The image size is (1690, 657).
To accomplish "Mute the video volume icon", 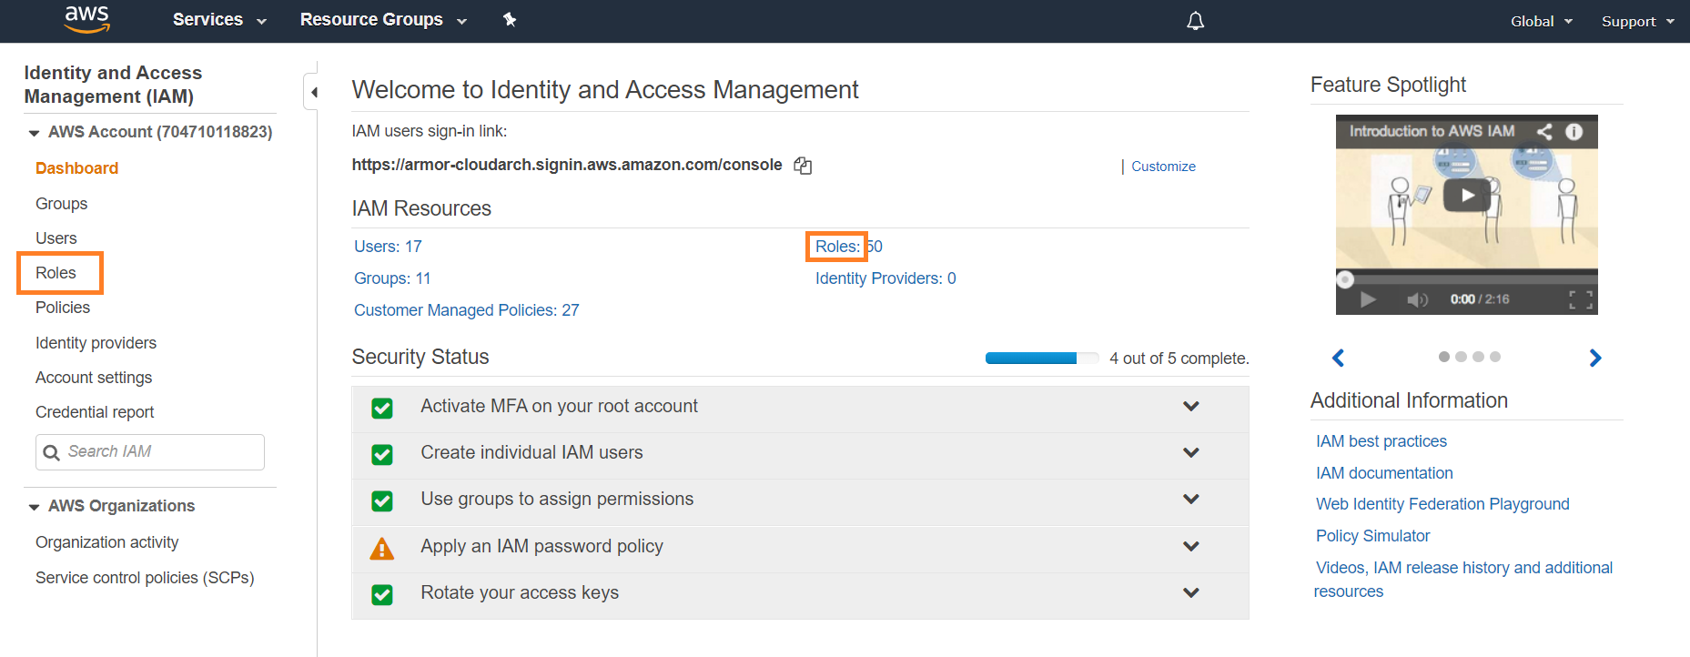I will pyautogui.click(x=1416, y=299).
